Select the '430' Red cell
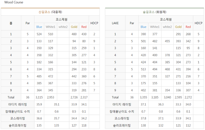The height and width of the screenshot is (130, 205). pyautogui.click(x=84, y=34)
